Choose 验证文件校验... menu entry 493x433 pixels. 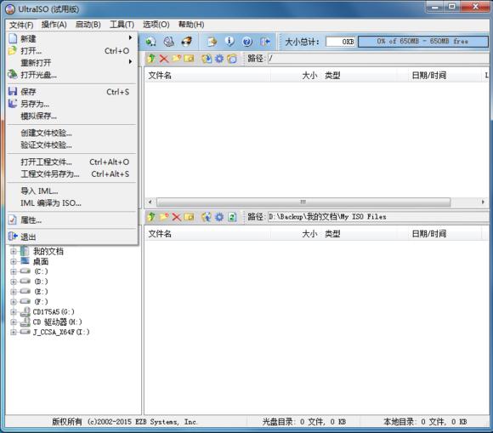tap(71, 145)
